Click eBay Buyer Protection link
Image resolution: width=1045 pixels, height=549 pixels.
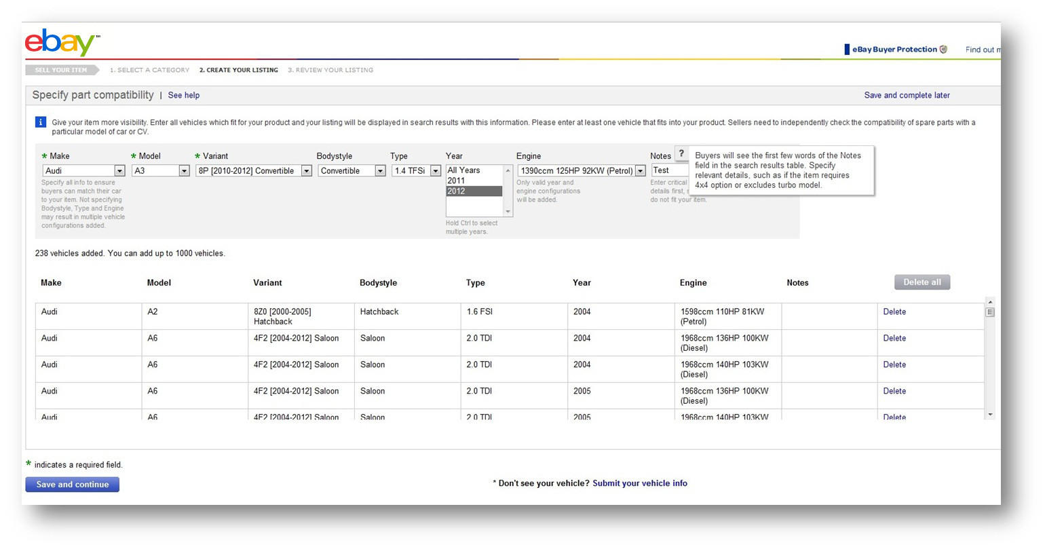pos(894,50)
